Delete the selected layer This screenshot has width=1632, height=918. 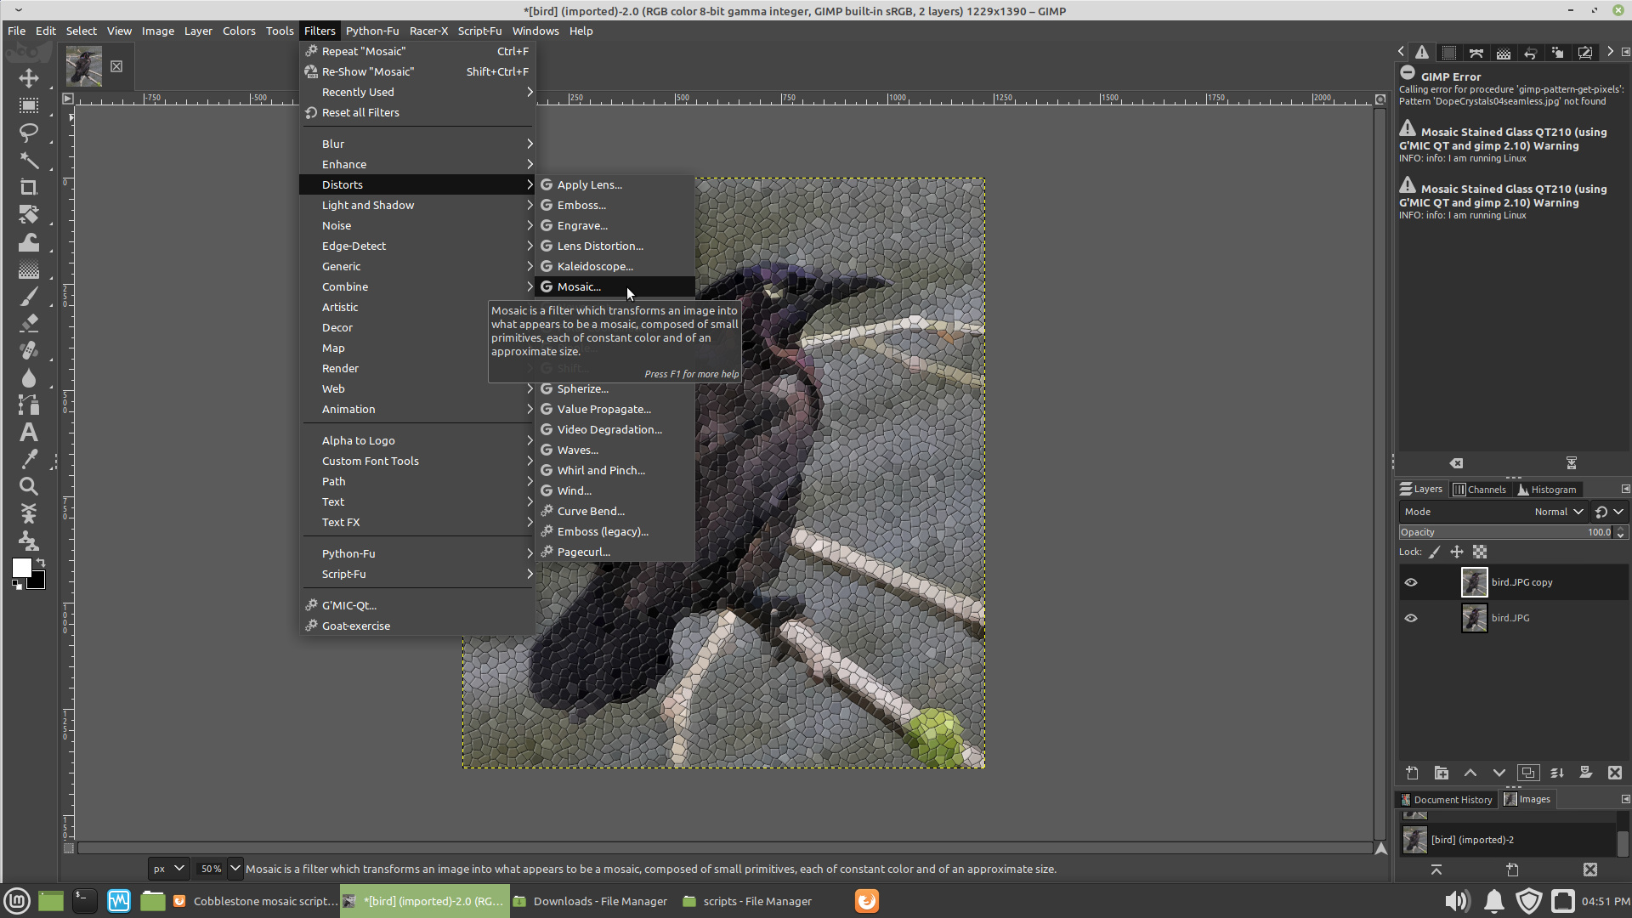pos(1615,773)
